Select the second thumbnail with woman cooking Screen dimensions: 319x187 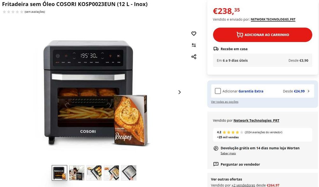pos(77,173)
